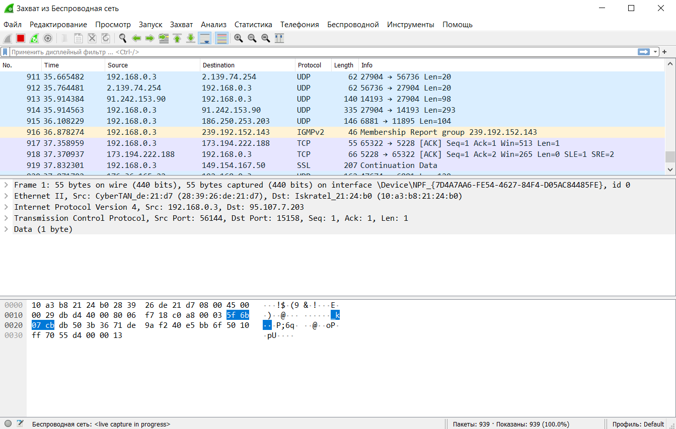
Task: Open capture file comment editor in status bar
Action: click(20, 424)
